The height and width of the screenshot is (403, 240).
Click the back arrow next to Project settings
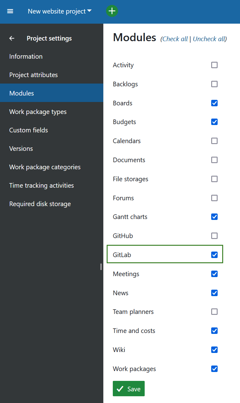click(x=11, y=38)
